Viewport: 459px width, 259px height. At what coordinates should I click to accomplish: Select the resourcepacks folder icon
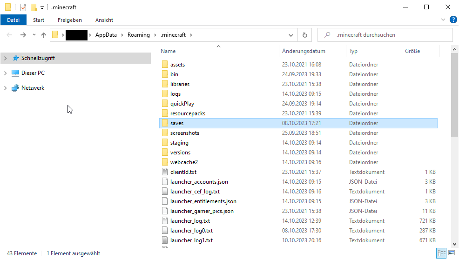pyautogui.click(x=165, y=113)
